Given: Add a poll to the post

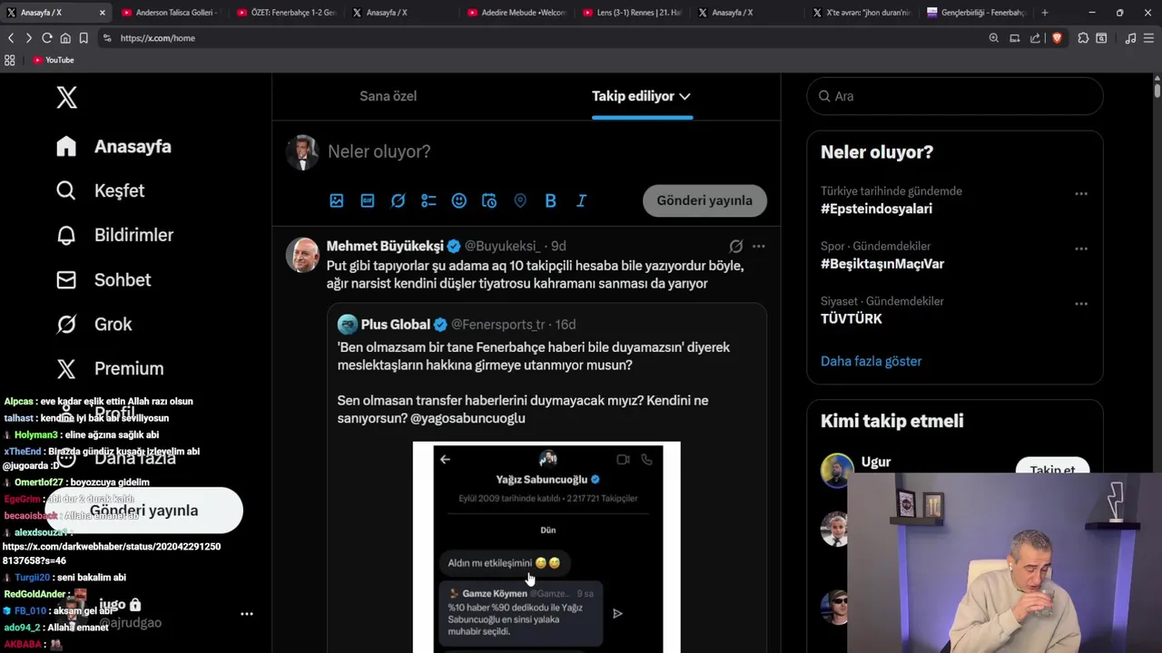Looking at the screenshot, I should [428, 200].
